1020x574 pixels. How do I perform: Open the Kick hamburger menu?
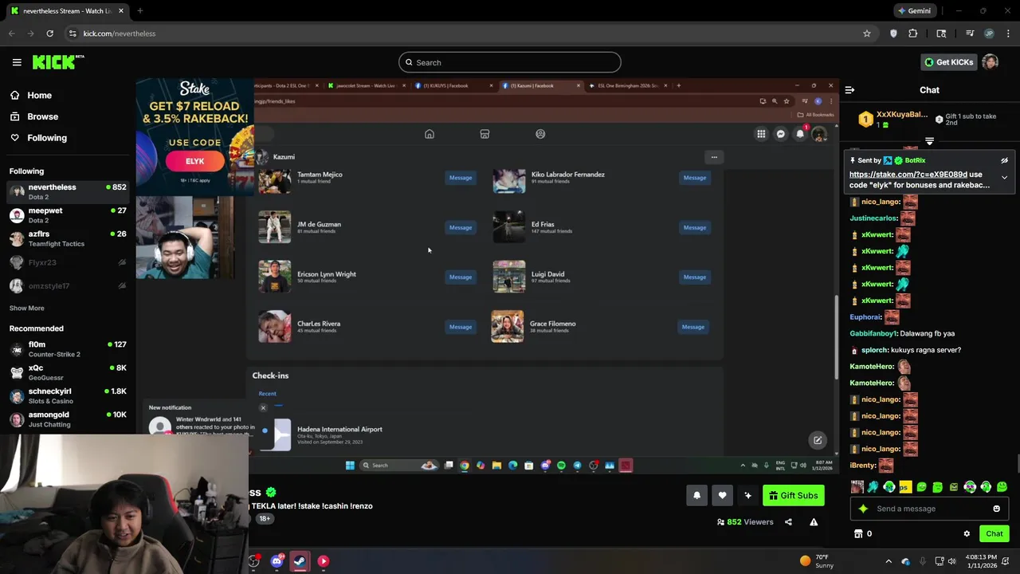tap(17, 62)
